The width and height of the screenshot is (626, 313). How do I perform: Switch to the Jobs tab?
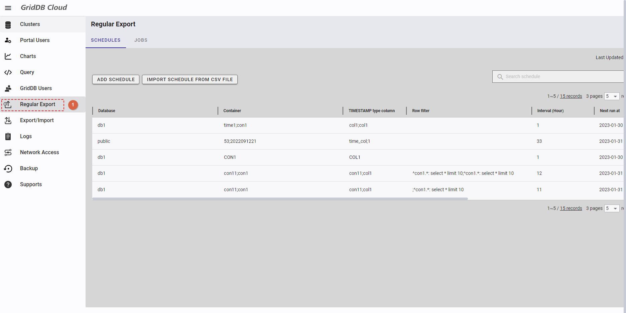(141, 40)
